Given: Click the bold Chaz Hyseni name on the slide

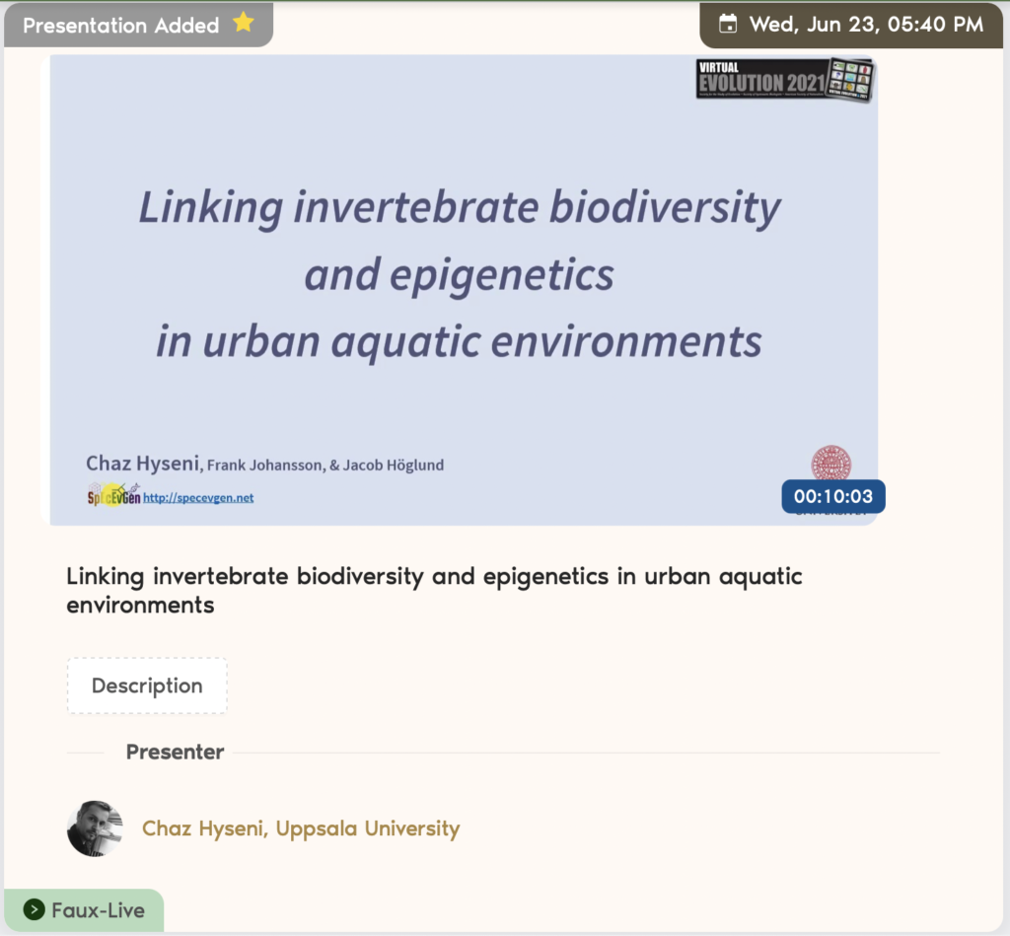Looking at the screenshot, I should 143,463.
